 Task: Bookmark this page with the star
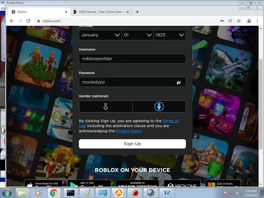click(x=239, y=21)
